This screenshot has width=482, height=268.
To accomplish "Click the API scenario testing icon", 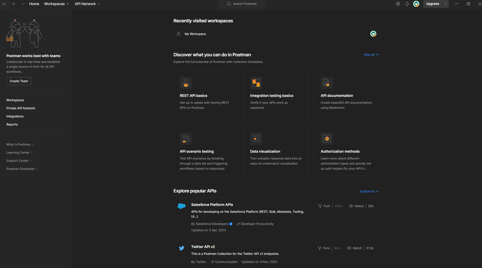I will tap(186, 139).
